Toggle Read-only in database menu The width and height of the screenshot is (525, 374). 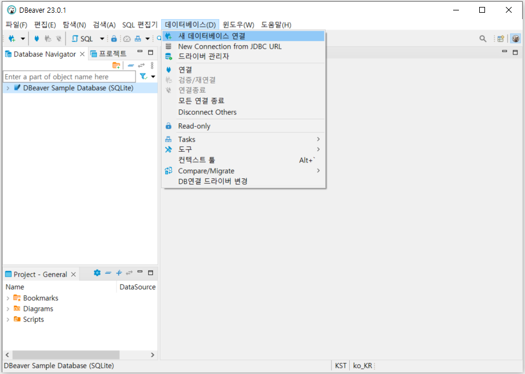tap(243, 126)
